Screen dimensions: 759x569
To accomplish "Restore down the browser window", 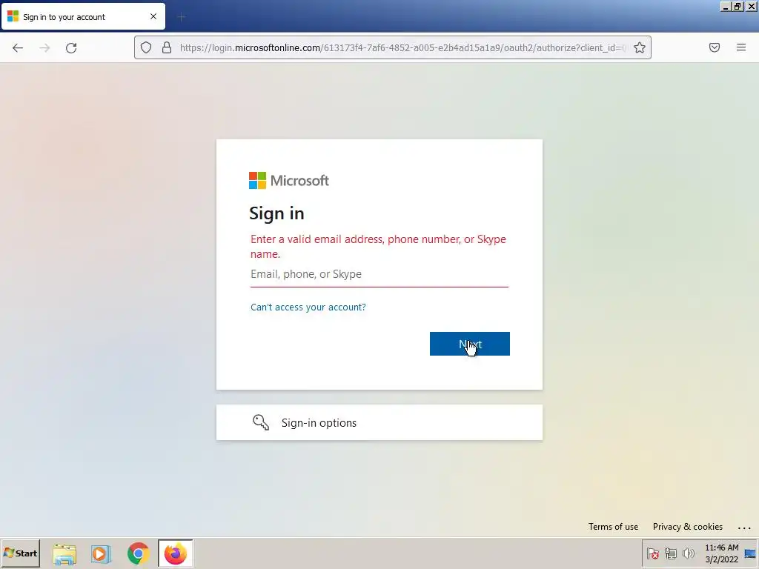I will tap(738, 7).
